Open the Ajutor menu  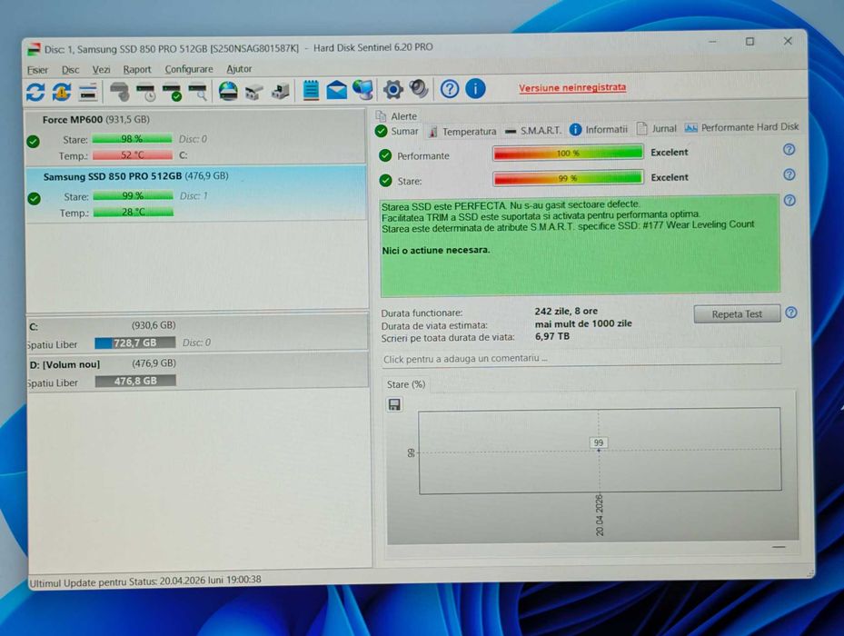(239, 69)
